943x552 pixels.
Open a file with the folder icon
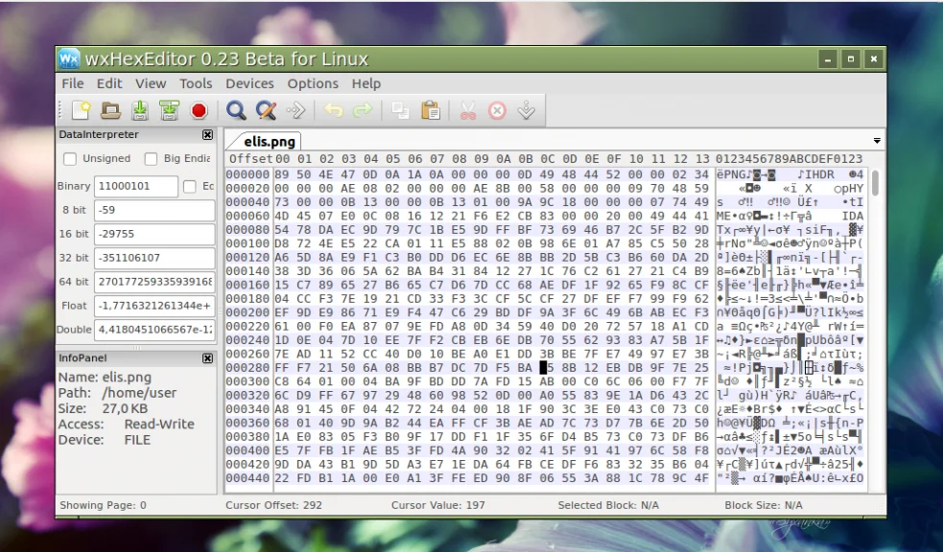click(110, 110)
